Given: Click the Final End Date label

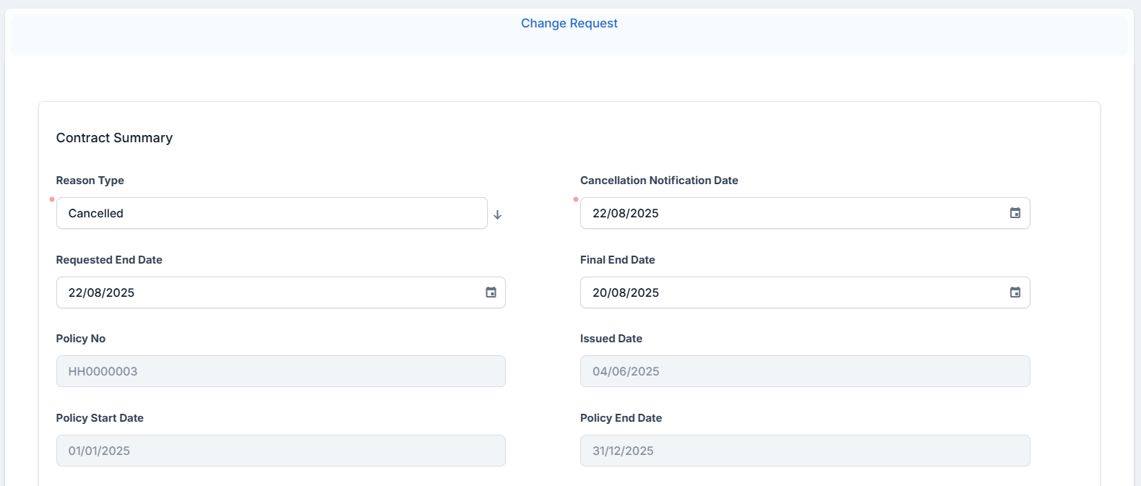Looking at the screenshot, I should coord(617,260).
